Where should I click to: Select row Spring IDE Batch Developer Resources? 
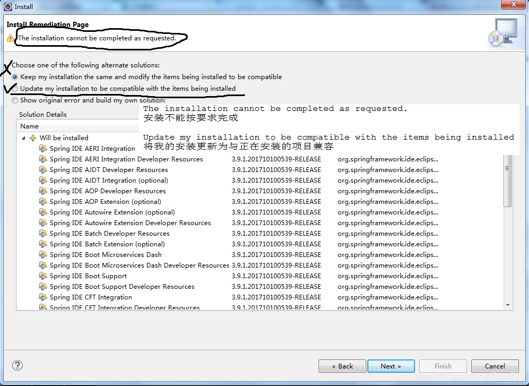coord(260,233)
